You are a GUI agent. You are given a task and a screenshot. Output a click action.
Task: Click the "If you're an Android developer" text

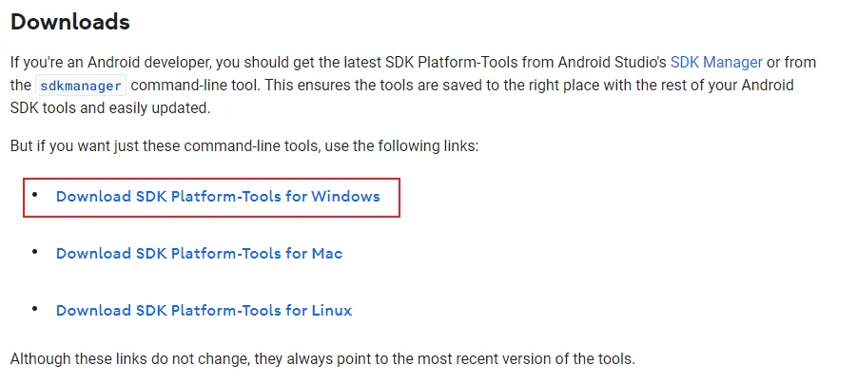click(109, 63)
